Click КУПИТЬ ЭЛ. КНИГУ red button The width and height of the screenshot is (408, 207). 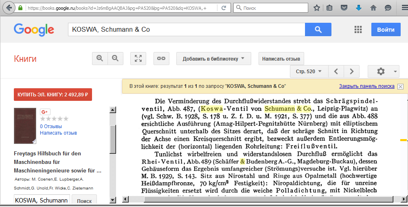(x=53, y=94)
